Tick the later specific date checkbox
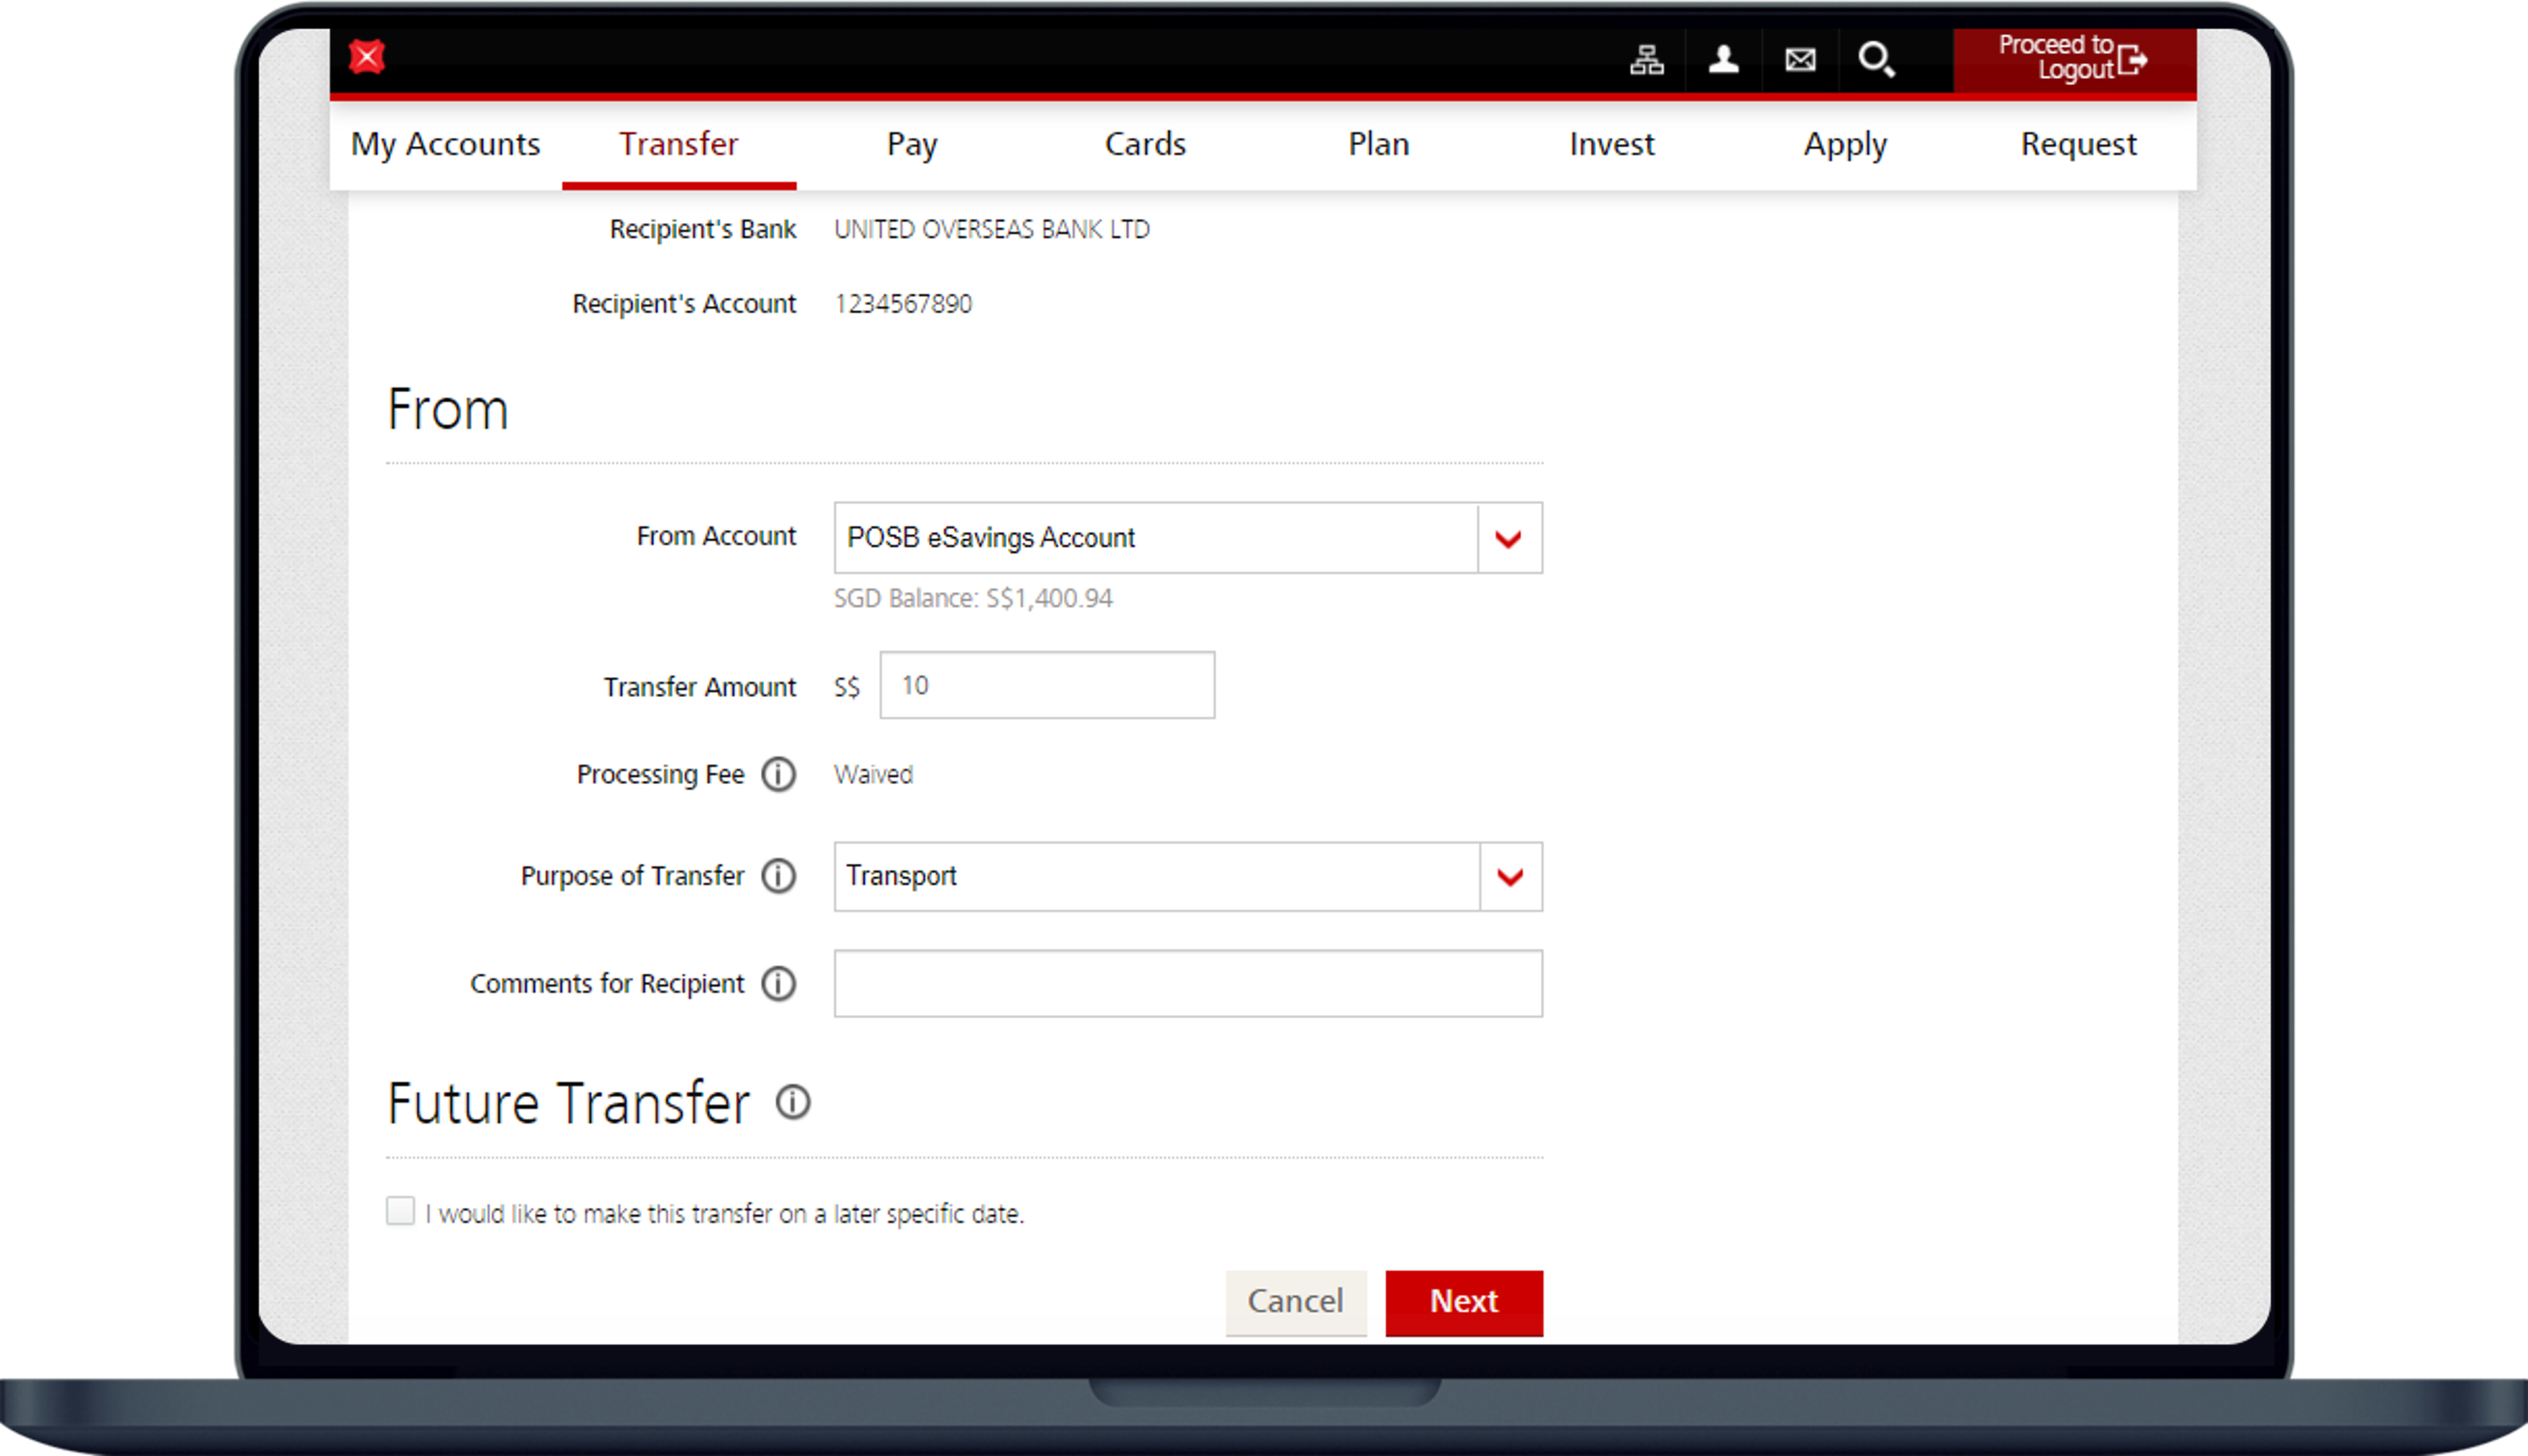2528x1456 pixels. tap(400, 1211)
